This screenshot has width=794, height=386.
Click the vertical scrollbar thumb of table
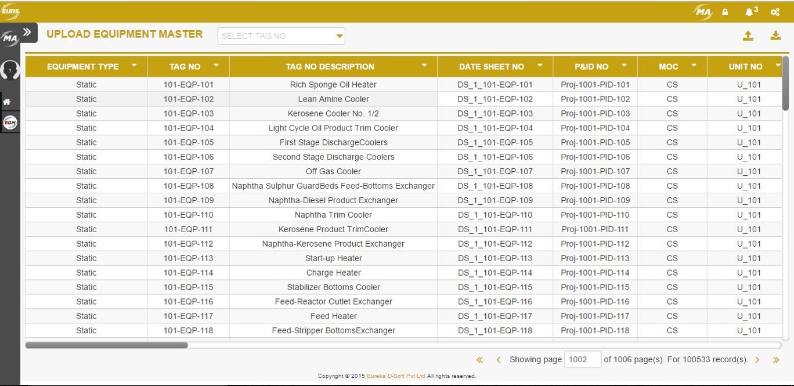point(785,83)
